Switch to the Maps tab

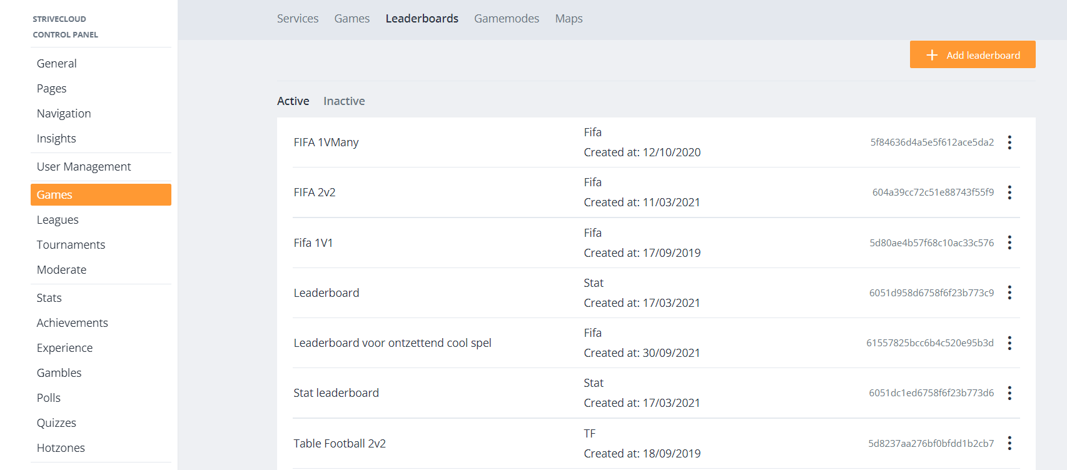[569, 19]
